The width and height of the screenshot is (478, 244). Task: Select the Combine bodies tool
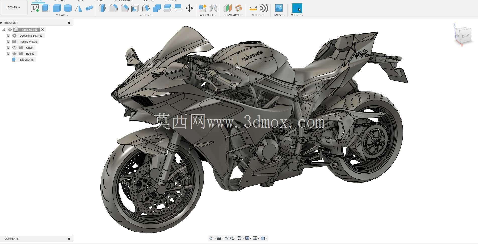click(x=157, y=8)
